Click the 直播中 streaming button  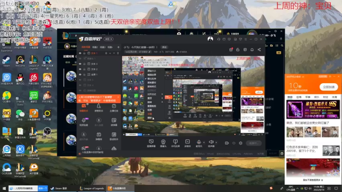pyautogui.click(x=254, y=143)
